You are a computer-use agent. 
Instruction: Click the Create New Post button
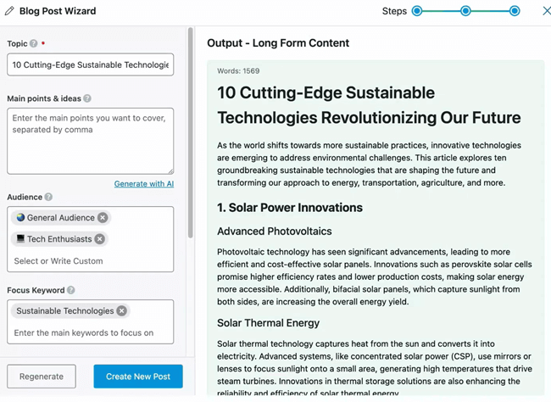(138, 377)
